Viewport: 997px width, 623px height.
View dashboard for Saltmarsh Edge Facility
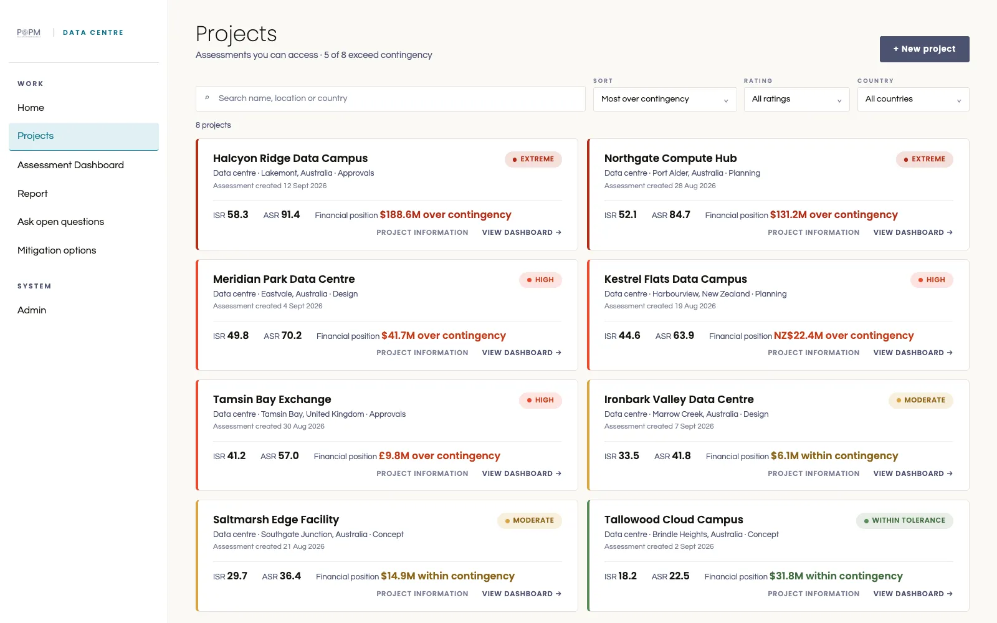tap(522, 594)
